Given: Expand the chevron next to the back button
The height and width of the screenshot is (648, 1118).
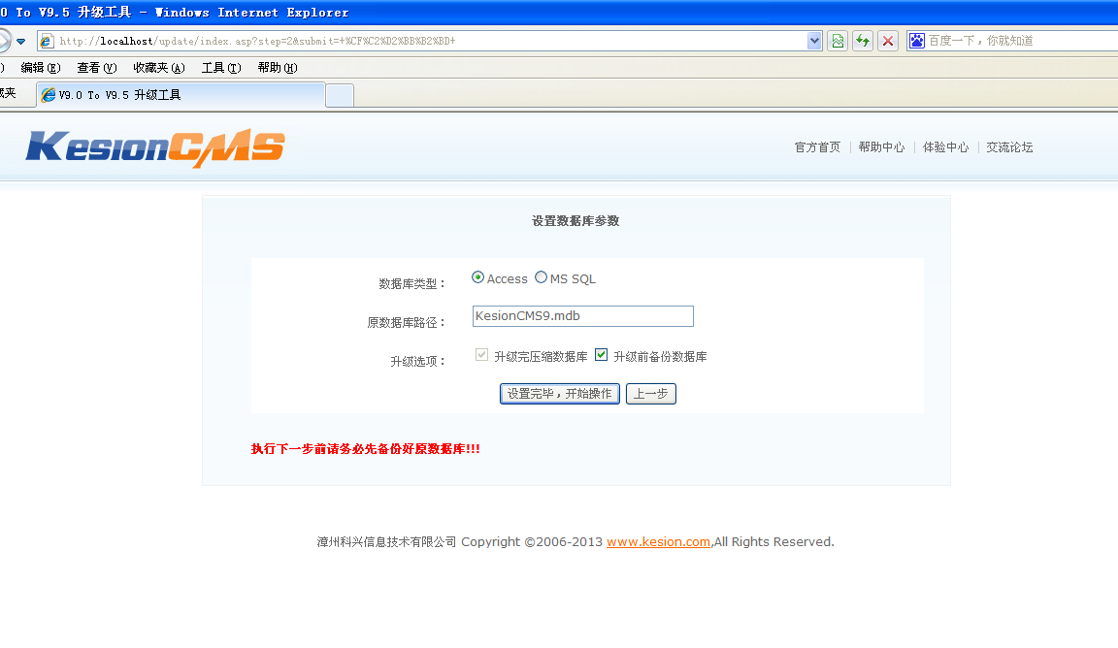Looking at the screenshot, I should [21, 41].
